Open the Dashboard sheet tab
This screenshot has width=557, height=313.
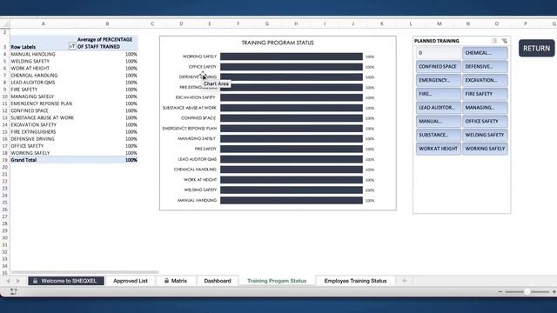(218, 281)
